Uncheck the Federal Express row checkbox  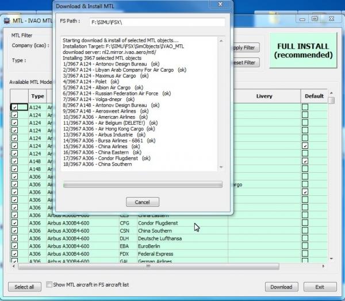click(14, 253)
